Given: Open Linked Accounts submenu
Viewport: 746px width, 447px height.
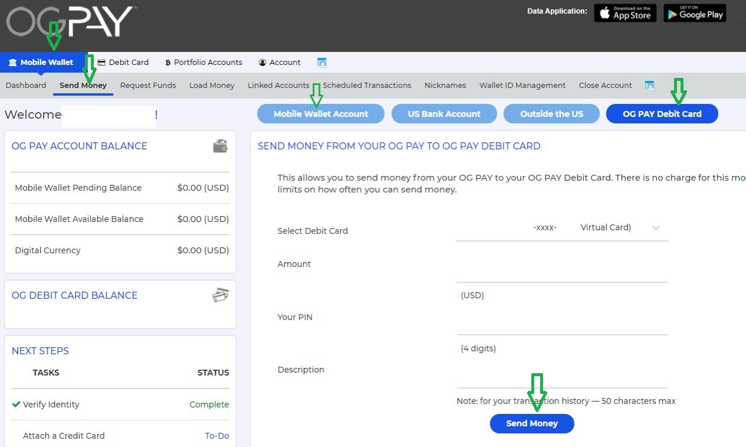Looking at the screenshot, I should [x=279, y=85].
